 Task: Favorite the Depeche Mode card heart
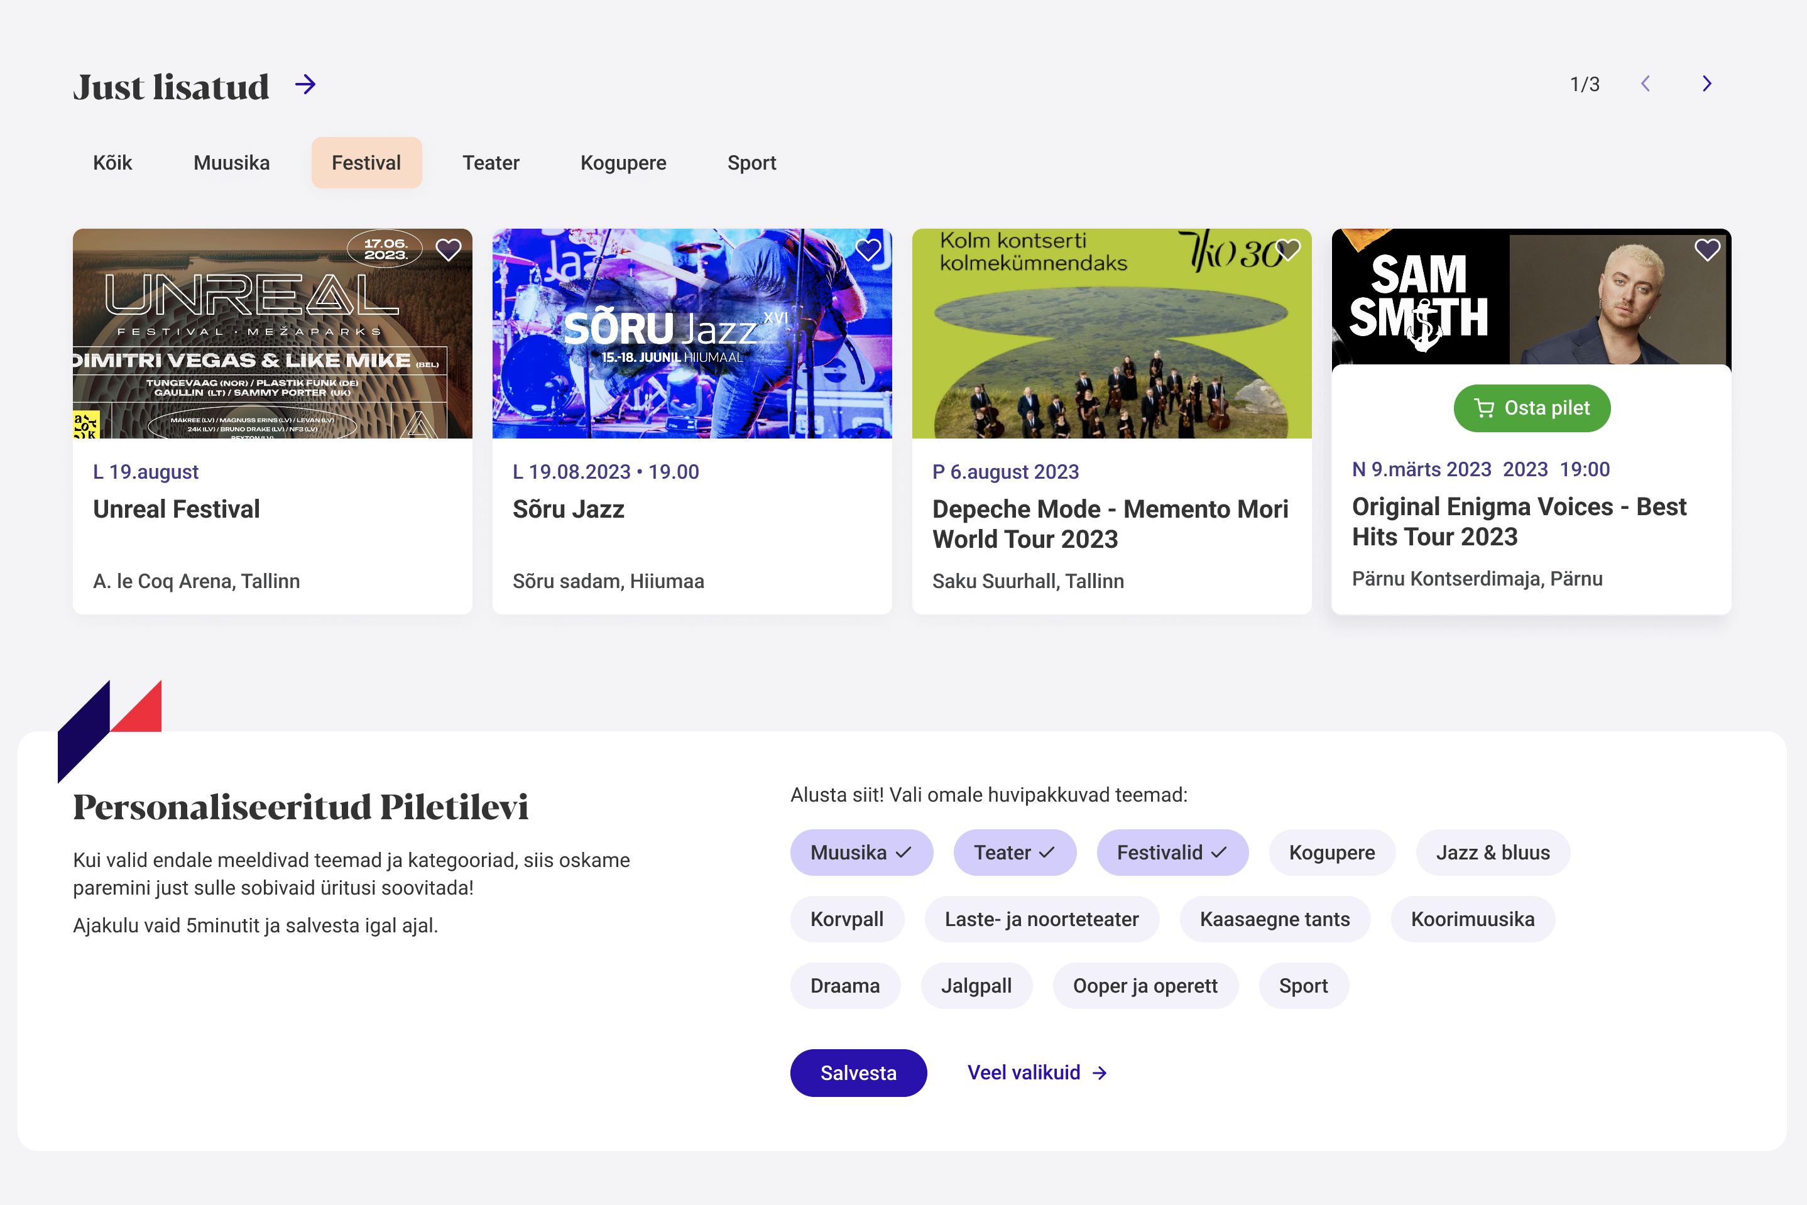pyautogui.click(x=1287, y=250)
